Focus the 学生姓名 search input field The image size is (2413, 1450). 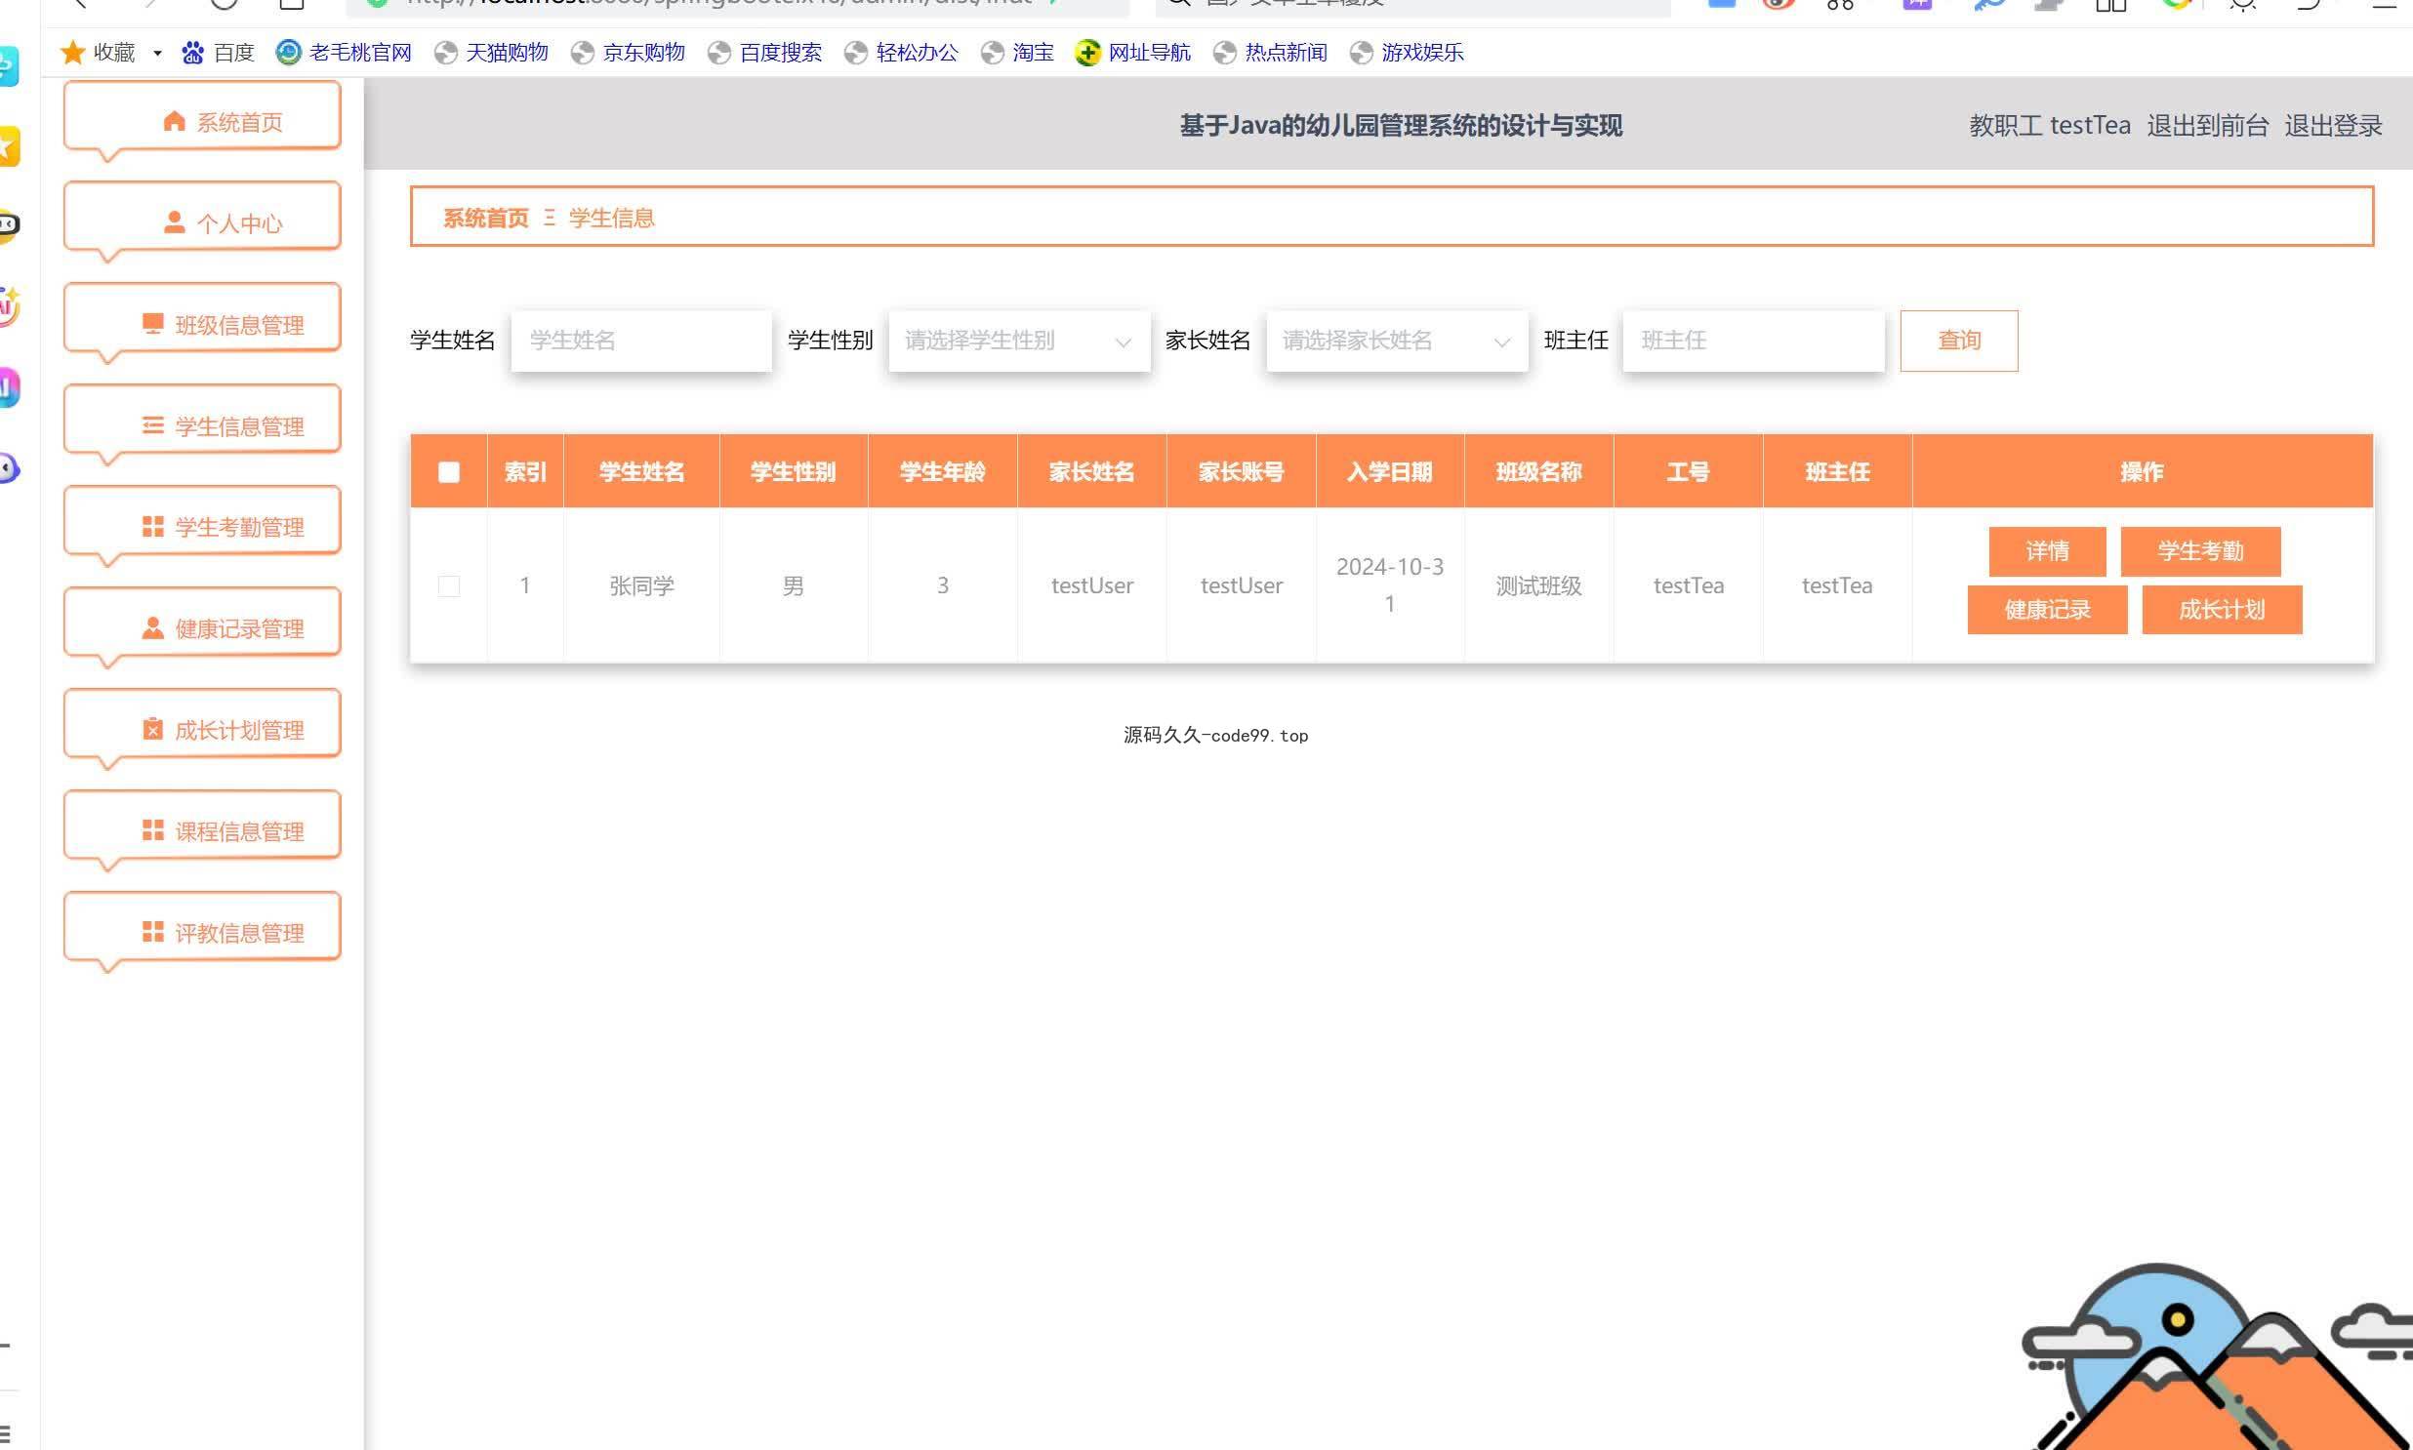[x=641, y=341]
